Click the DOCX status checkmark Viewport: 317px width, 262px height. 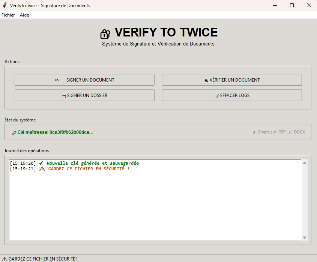tap(290, 132)
